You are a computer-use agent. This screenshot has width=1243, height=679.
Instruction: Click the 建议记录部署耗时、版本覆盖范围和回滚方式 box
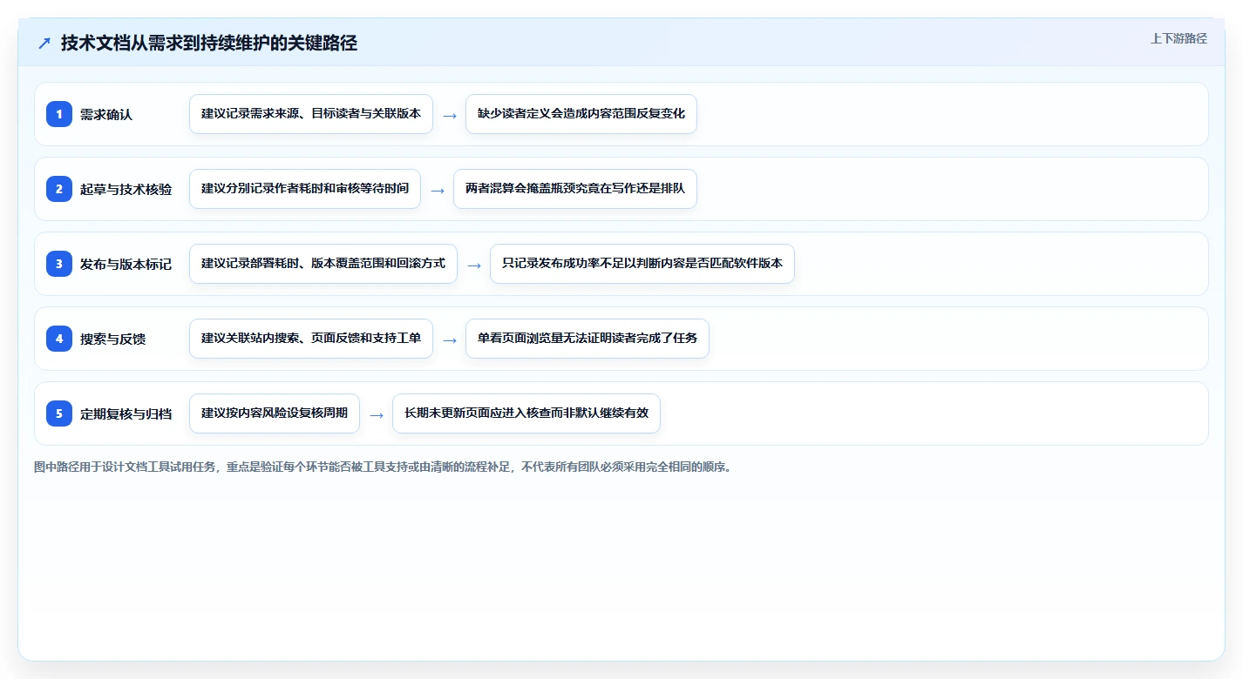click(323, 264)
